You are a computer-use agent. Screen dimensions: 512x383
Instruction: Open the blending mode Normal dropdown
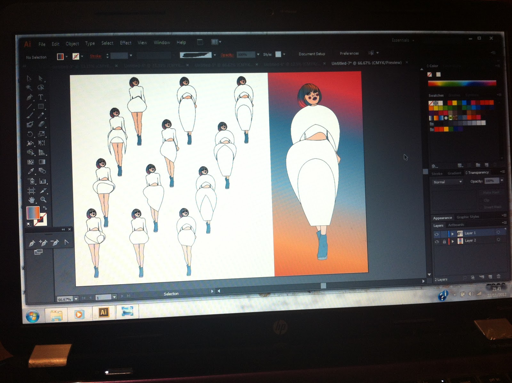448,182
